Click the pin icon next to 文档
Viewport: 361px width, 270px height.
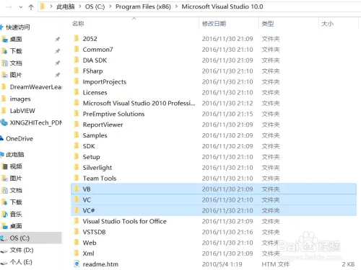[x=58, y=63]
